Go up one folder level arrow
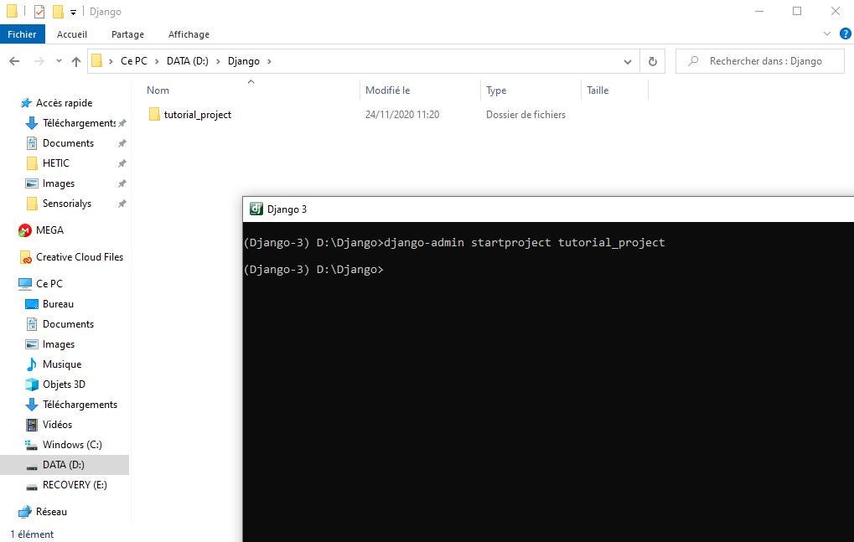 pos(76,61)
